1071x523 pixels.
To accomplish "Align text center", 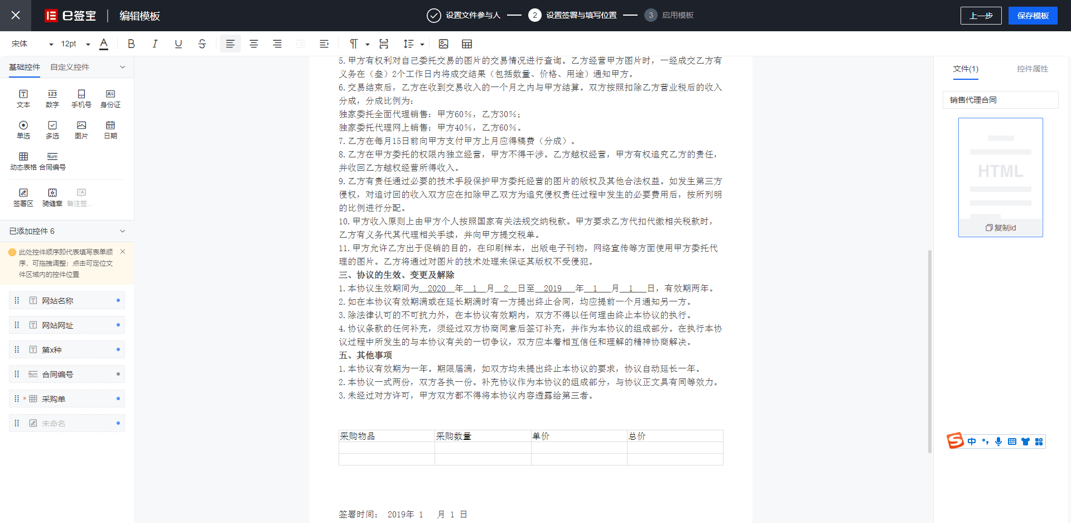I will coord(254,44).
